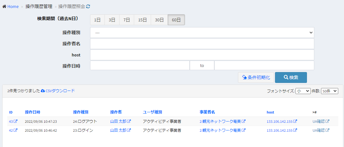Viewport: 344px width, 147px height.
Task: Open record ID 42 link
Action: [x=11, y=130]
